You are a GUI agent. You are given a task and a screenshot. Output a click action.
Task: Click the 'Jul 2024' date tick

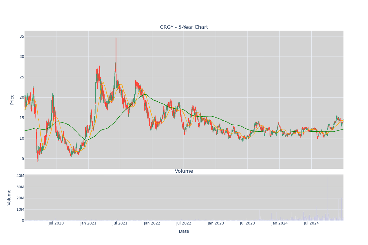point(311,223)
